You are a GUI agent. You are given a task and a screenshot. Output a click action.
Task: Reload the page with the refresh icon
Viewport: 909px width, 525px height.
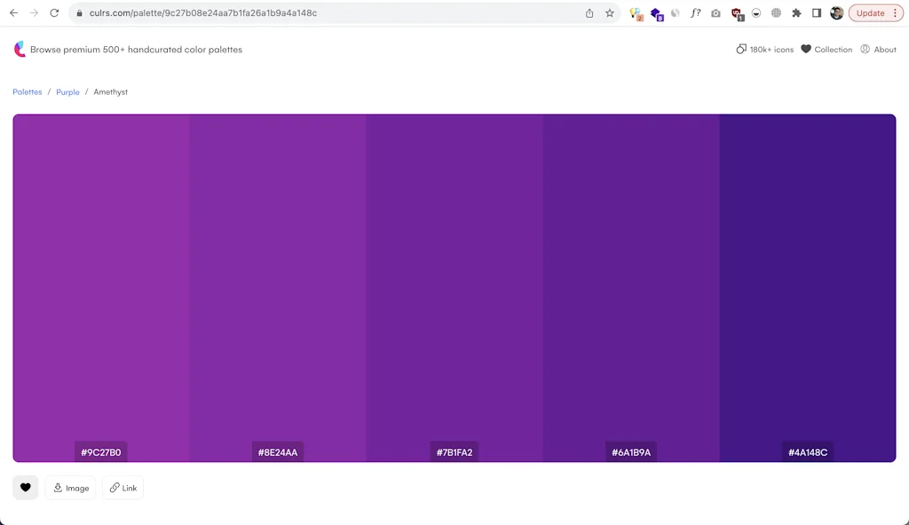pos(55,12)
